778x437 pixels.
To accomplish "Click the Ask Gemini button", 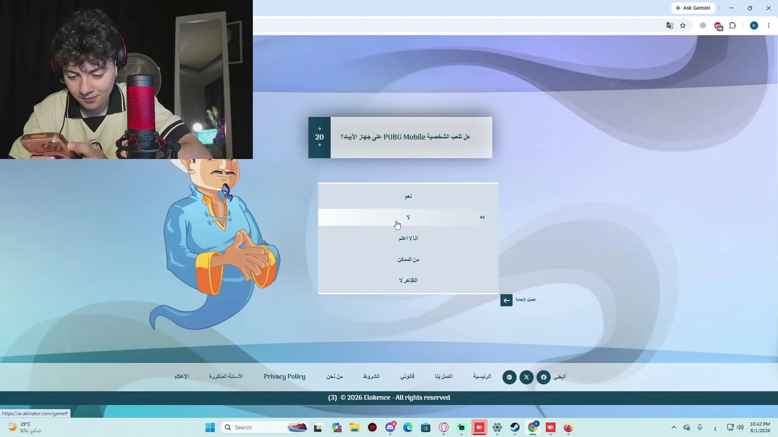I will point(692,8).
